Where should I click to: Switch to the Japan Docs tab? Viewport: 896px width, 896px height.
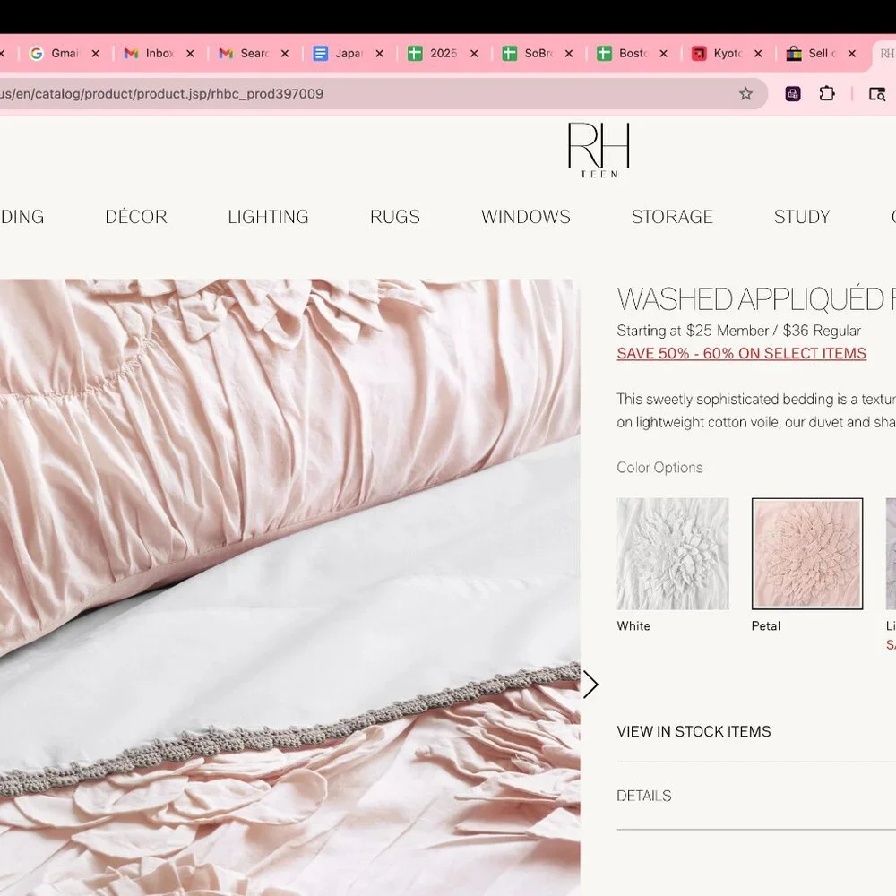[339, 53]
